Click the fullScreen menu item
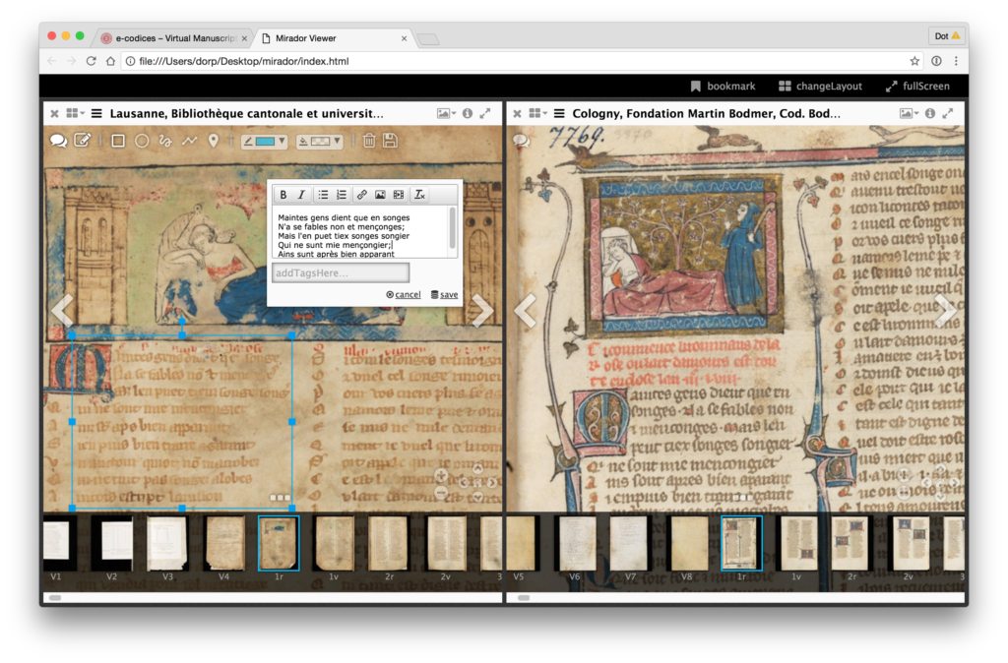This screenshot has width=1008, height=663. pos(917,87)
